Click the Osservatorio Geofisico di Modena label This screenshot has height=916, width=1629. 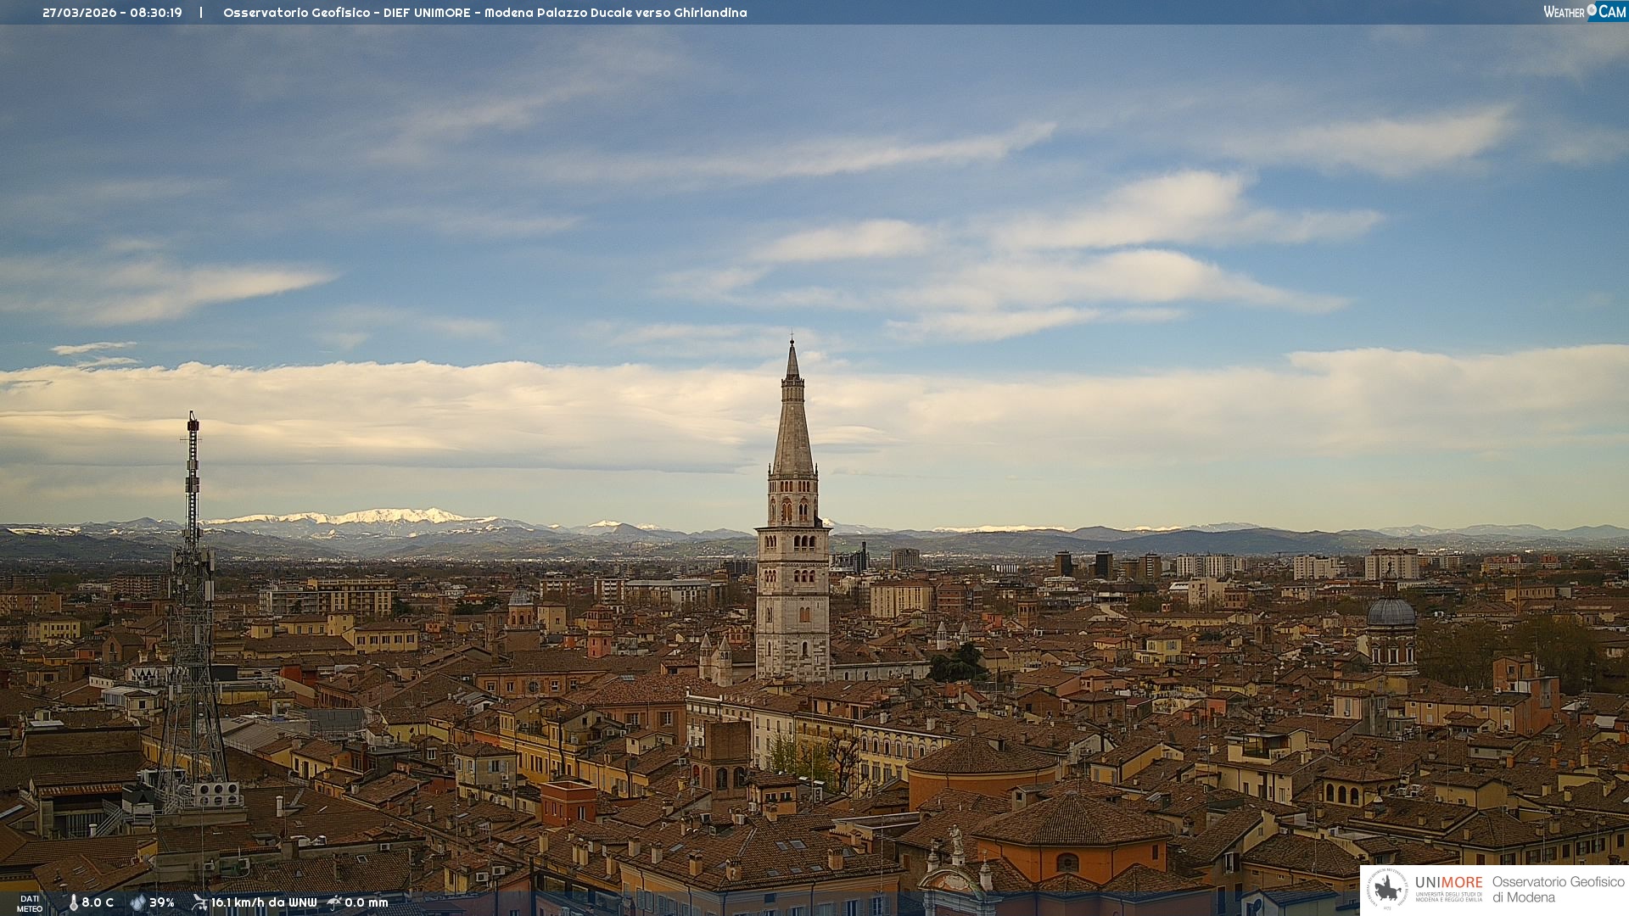[1558, 889]
